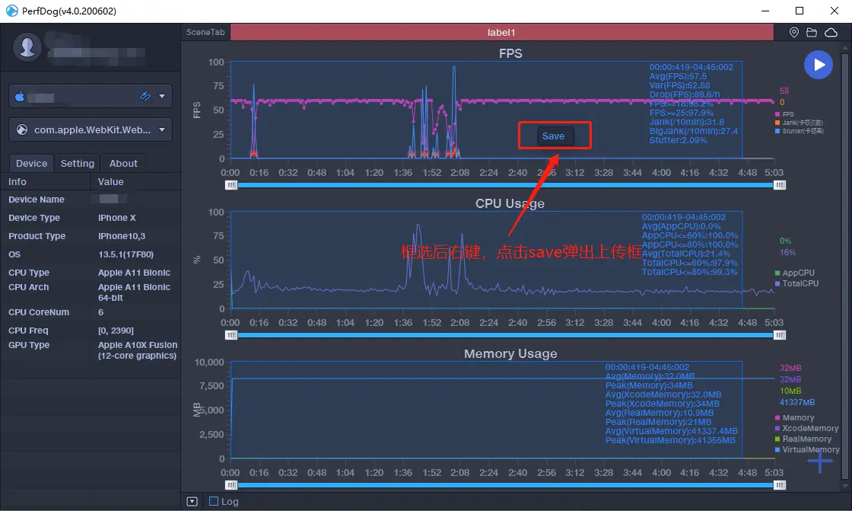Click the CPU Usage chart title
This screenshot has width=852, height=511.
pyautogui.click(x=510, y=203)
